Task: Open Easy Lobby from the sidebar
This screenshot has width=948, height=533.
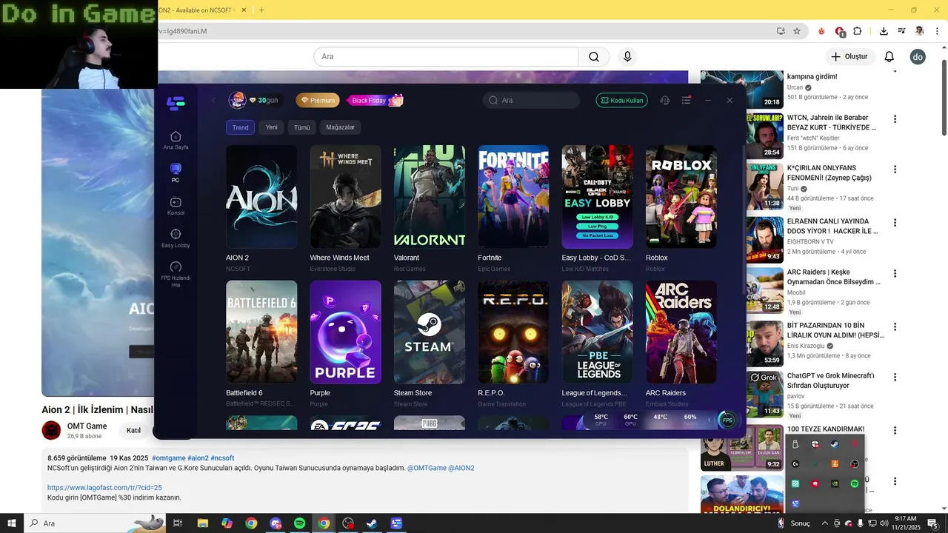Action: click(176, 238)
